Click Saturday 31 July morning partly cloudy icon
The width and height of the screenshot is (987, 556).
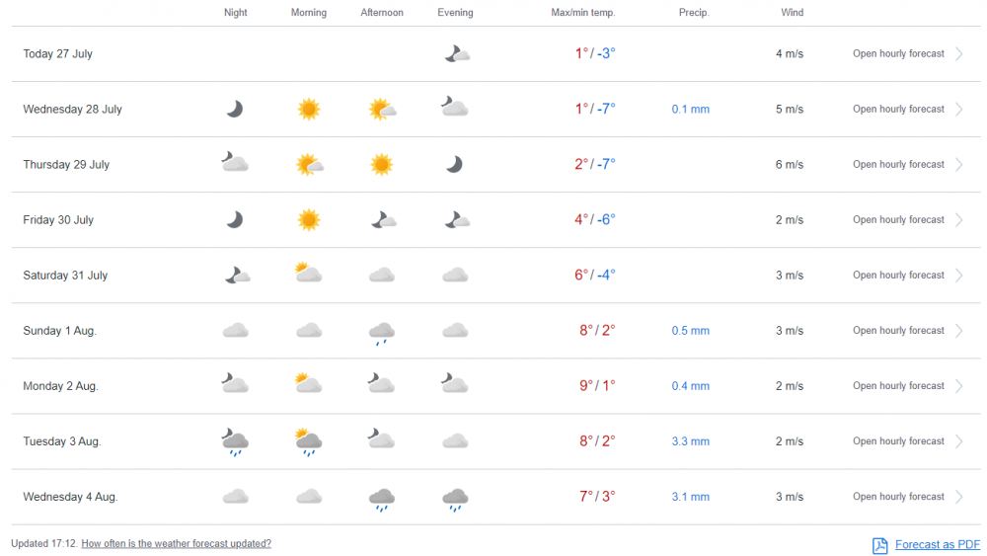pyautogui.click(x=309, y=275)
